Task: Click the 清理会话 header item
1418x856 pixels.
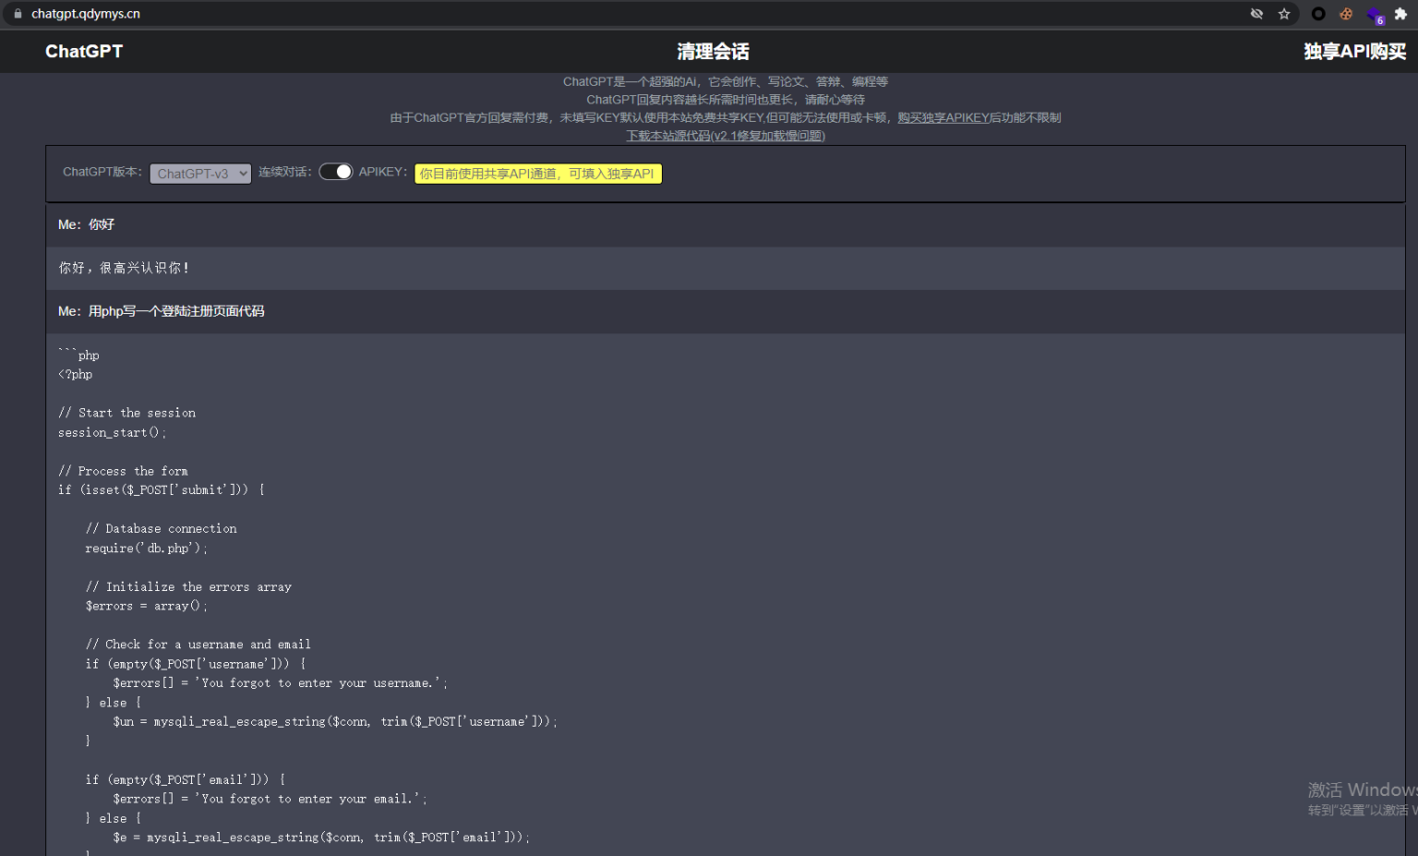Action: tap(713, 52)
